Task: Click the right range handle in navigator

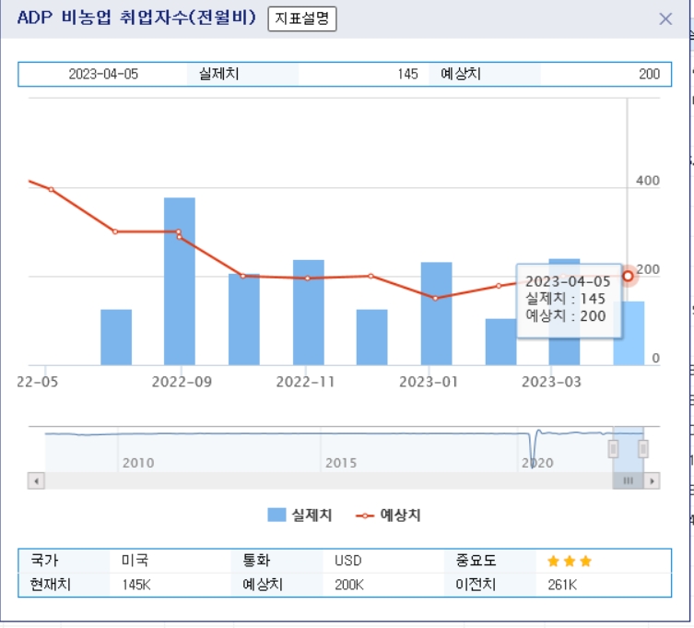Action: point(643,449)
